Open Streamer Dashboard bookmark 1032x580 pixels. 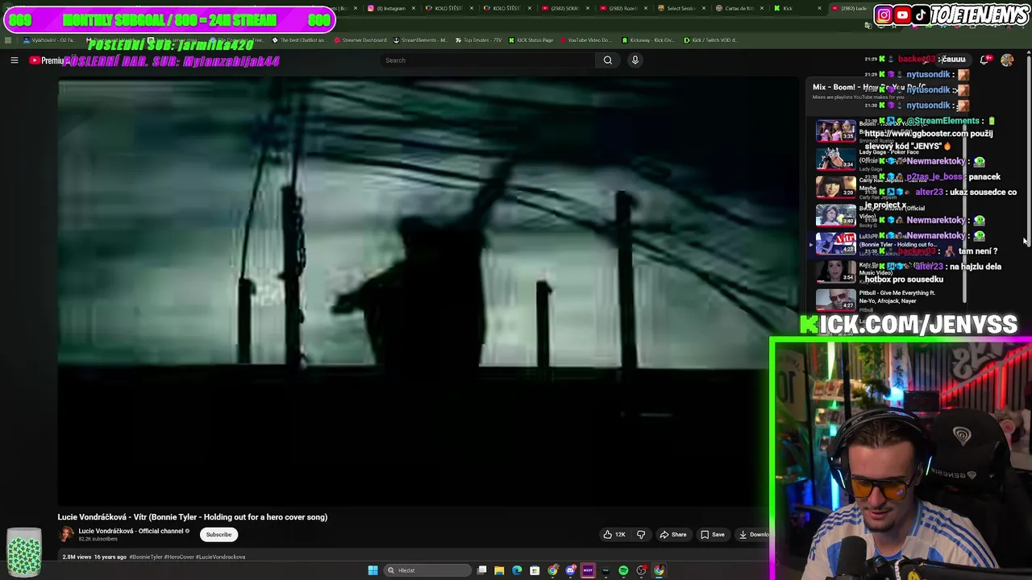[x=360, y=39]
